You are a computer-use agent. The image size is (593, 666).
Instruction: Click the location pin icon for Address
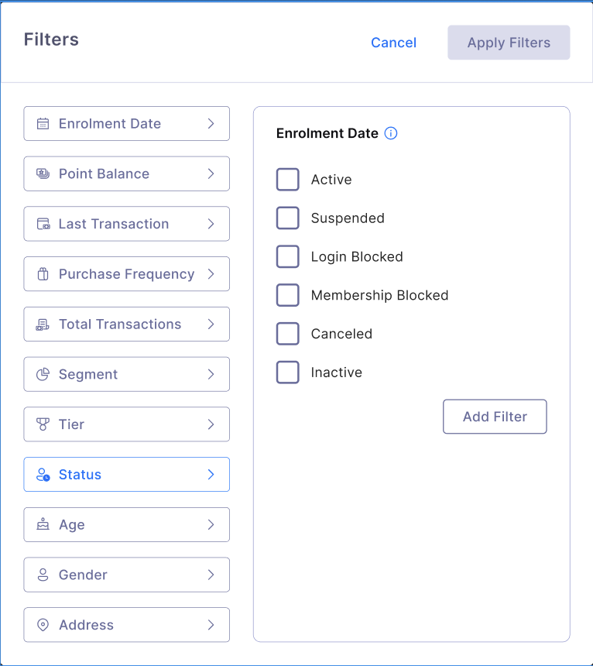coord(43,625)
